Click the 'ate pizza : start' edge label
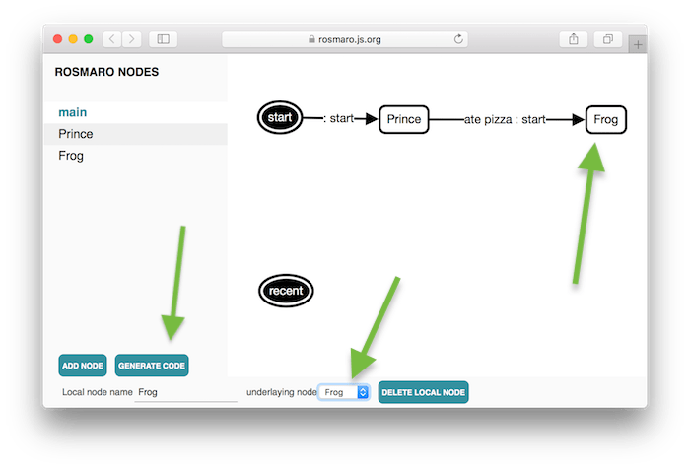Viewport: 690px width, 469px height. [505, 119]
